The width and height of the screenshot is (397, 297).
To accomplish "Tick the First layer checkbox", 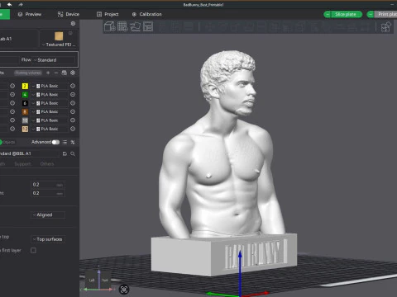I will (33, 251).
